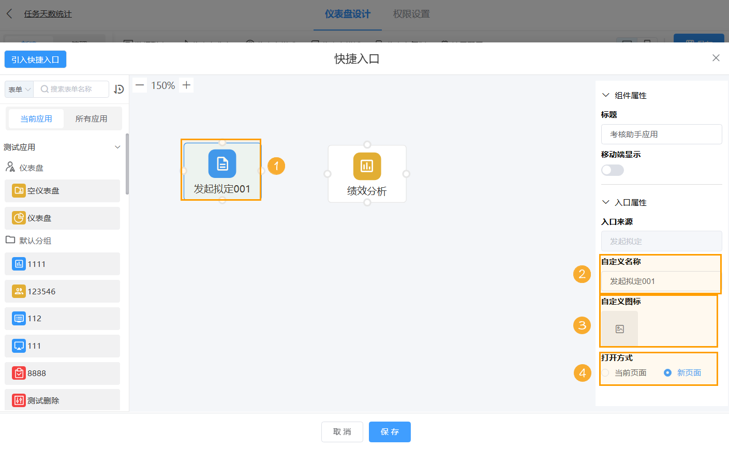Select the 绩效分析 chart icon node
729x449 pixels.
point(367,166)
